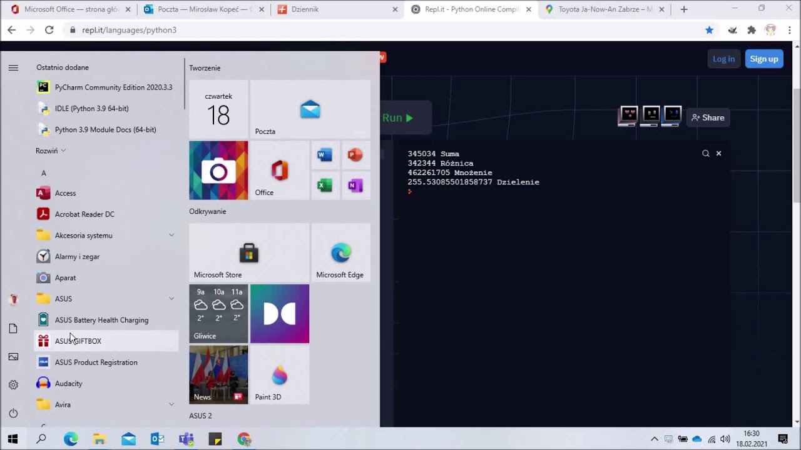Viewport: 801px width, 450px height.
Task: Open the Office tile
Action: click(280, 171)
